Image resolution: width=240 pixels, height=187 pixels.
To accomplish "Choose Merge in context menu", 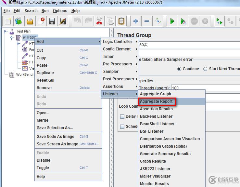I will pyautogui.click(x=68, y=120).
